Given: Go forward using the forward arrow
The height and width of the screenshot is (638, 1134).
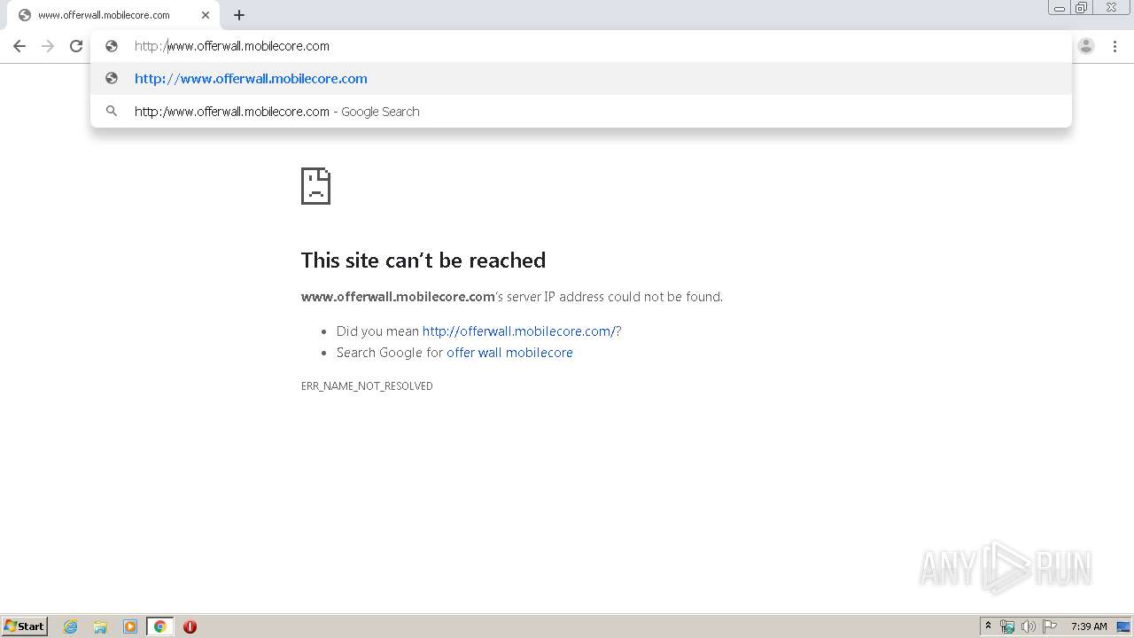Looking at the screenshot, I should click(x=48, y=46).
